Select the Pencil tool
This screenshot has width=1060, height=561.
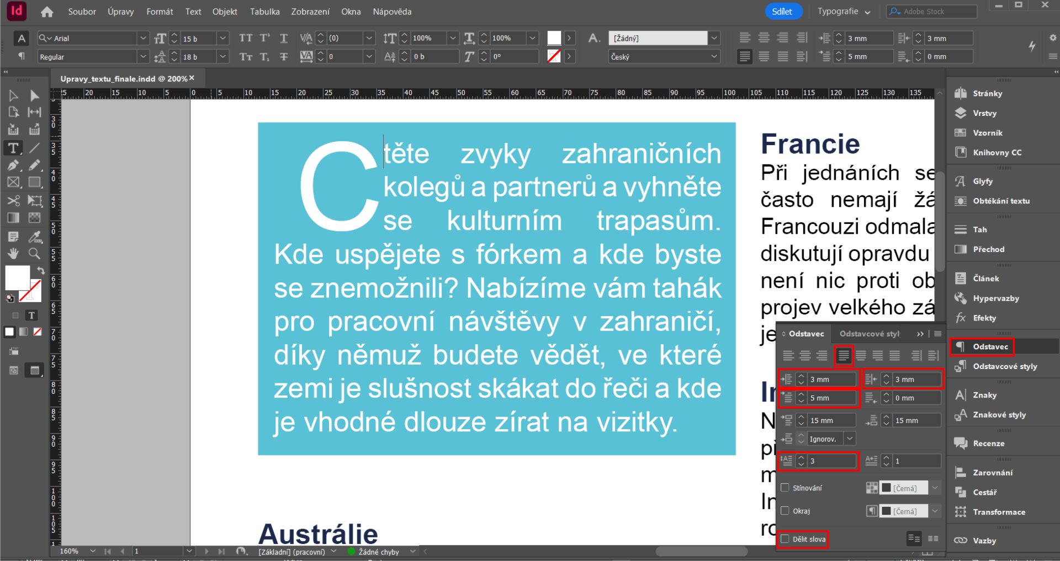pyautogui.click(x=34, y=165)
